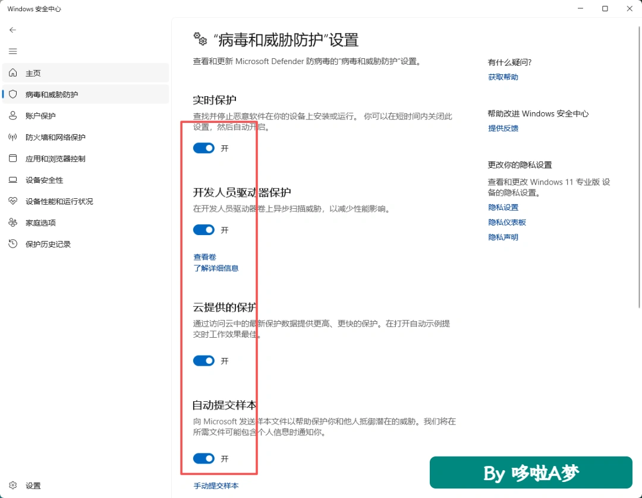This screenshot has height=498, width=642.
Task: Click the 开发人员驱动器保护 heading
Action: [x=241, y=192]
